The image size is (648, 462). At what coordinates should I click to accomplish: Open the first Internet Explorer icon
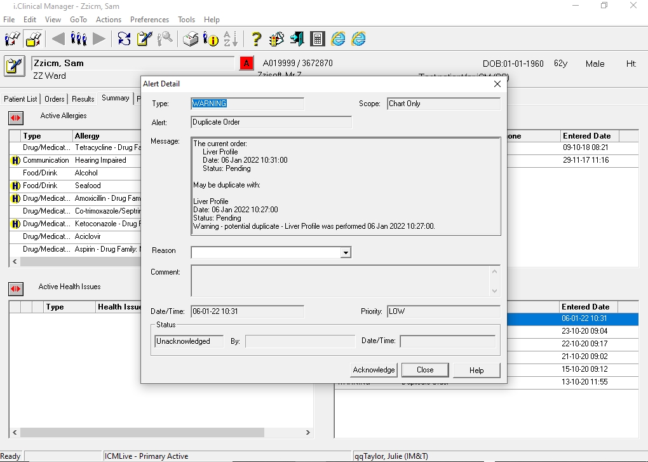point(338,39)
